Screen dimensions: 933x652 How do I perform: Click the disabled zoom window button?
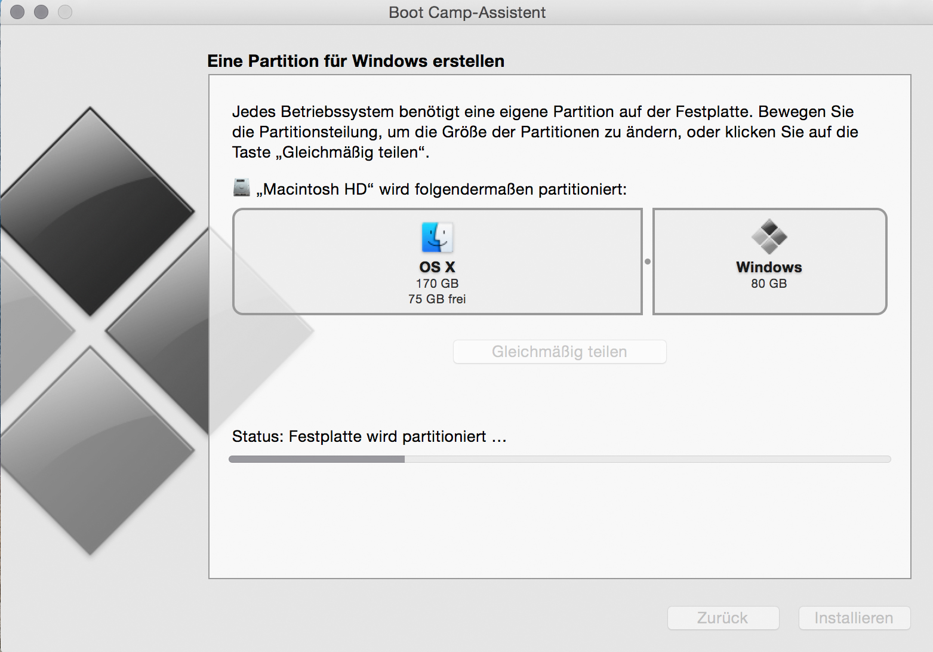[65, 12]
